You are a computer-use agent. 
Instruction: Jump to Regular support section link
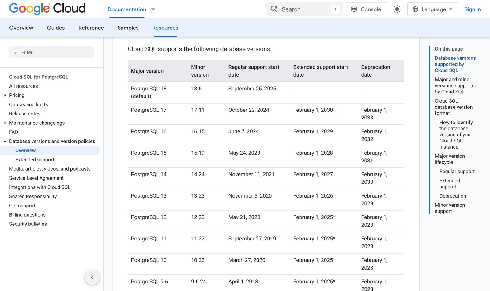point(457,171)
